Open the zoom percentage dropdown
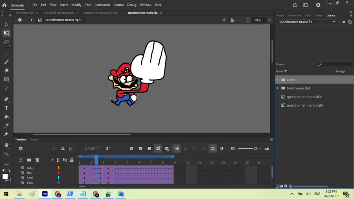The image size is (354, 199). coord(269,20)
